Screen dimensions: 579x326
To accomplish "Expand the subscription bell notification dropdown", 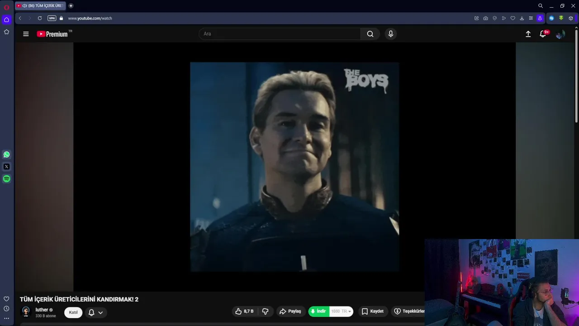I will point(95,312).
